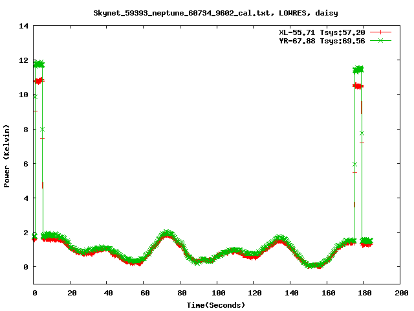414x311 pixels.
Task: Click x-axis tick label 40
Action: (108, 293)
